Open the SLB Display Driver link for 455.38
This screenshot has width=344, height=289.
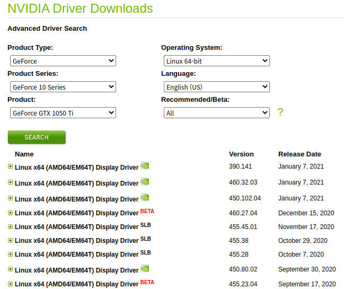pos(76,241)
